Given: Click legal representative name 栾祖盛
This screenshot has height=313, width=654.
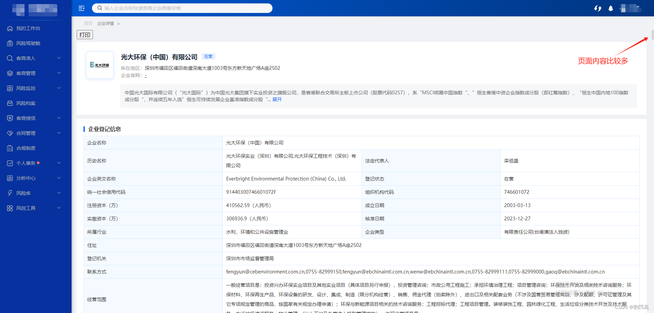Looking at the screenshot, I should [x=511, y=161].
